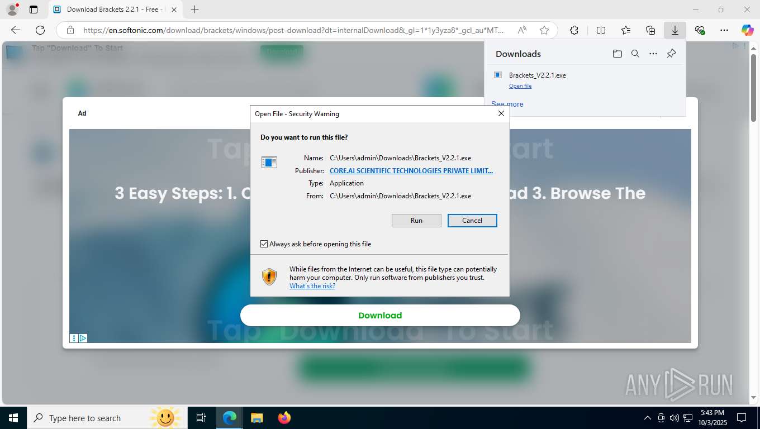Close the Open File Security Warning dialog

[x=501, y=113]
